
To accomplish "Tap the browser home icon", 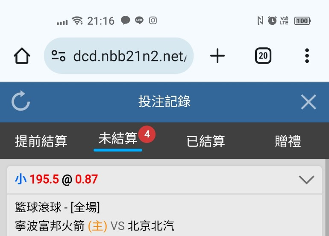I will (x=22, y=56).
